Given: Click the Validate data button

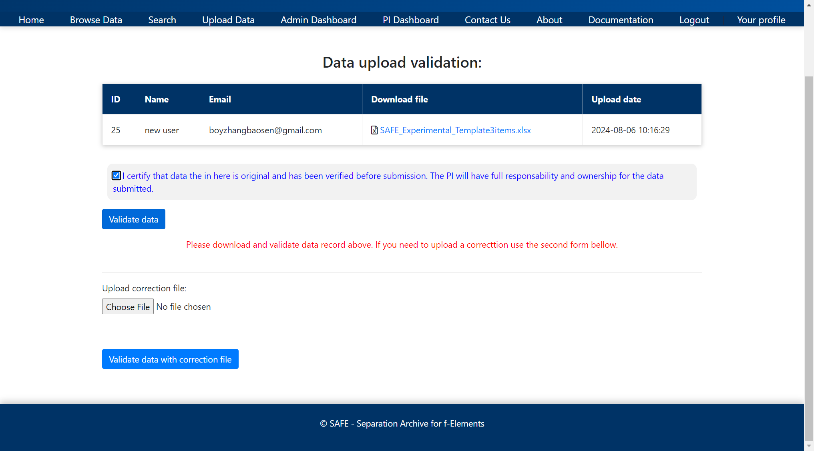Looking at the screenshot, I should pyautogui.click(x=134, y=219).
